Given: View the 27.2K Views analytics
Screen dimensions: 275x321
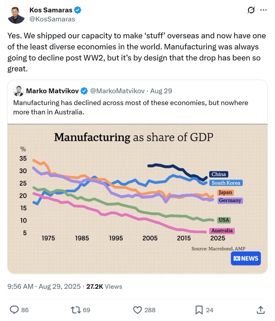Looking at the screenshot, I should tap(104, 287).
